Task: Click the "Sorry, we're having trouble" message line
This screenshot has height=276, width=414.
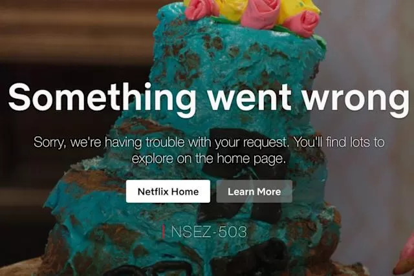Action: 209,142
